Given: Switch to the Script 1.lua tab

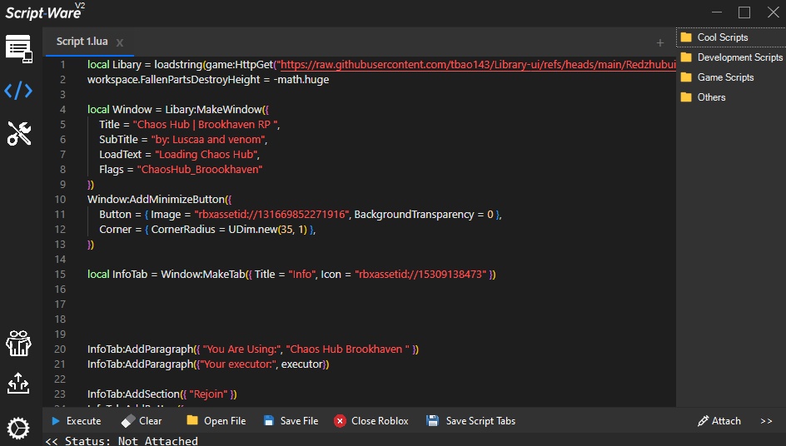Looking at the screenshot, I should click(x=82, y=42).
